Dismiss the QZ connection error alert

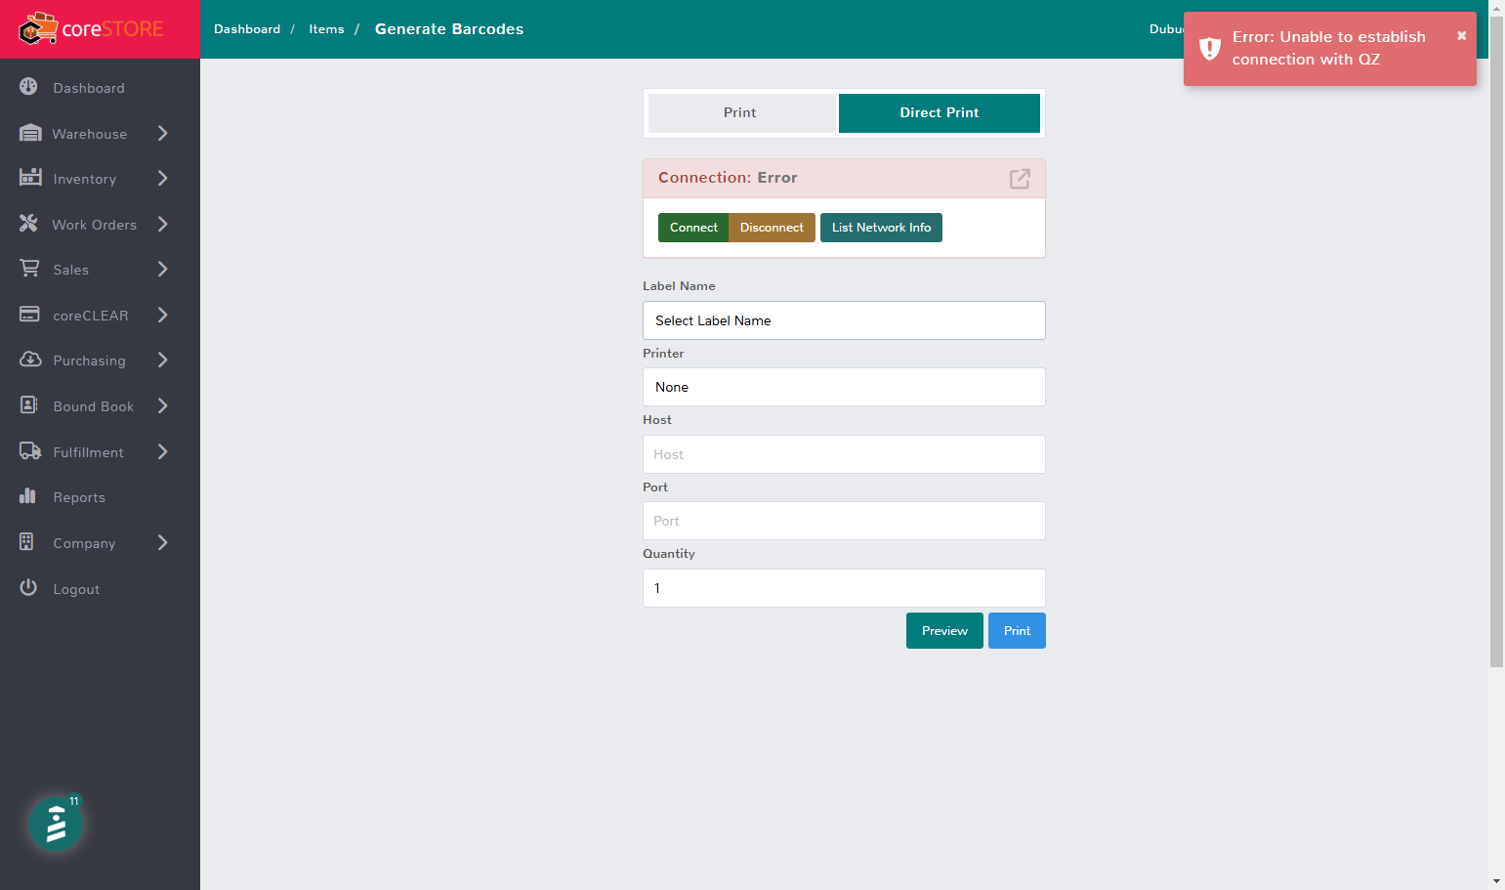1462,35
